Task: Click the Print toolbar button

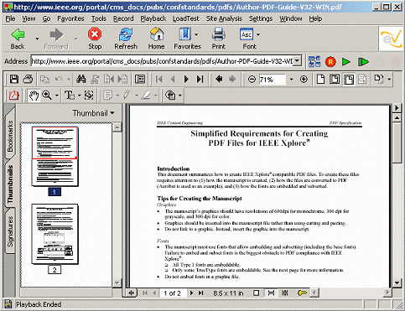Action: click(218, 39)
